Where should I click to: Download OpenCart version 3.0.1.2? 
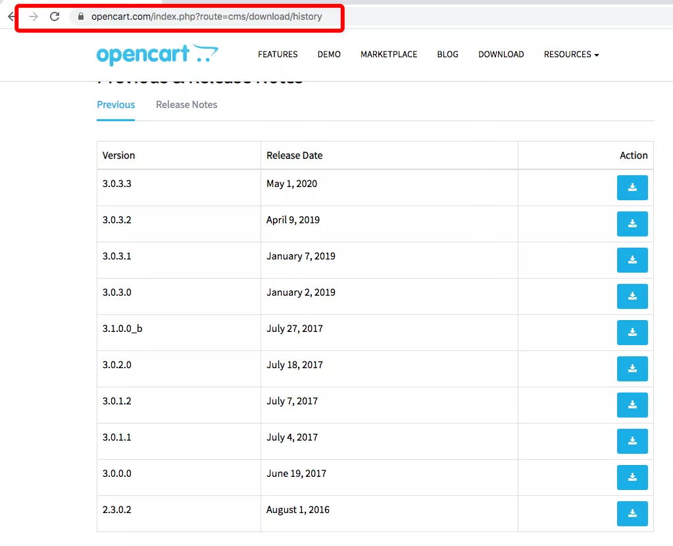coord(632,405)
